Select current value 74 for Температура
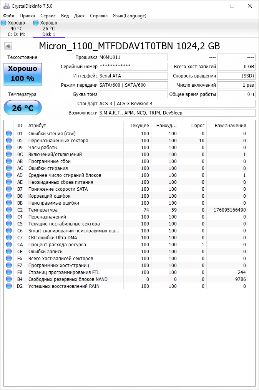Viewport: 259px width, 390px height. [146, 210]
